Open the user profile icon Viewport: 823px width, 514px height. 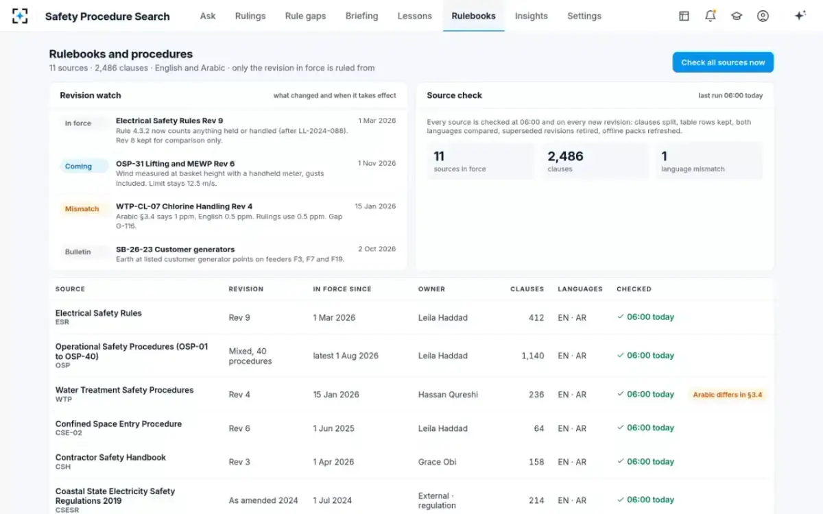[763, 16]
